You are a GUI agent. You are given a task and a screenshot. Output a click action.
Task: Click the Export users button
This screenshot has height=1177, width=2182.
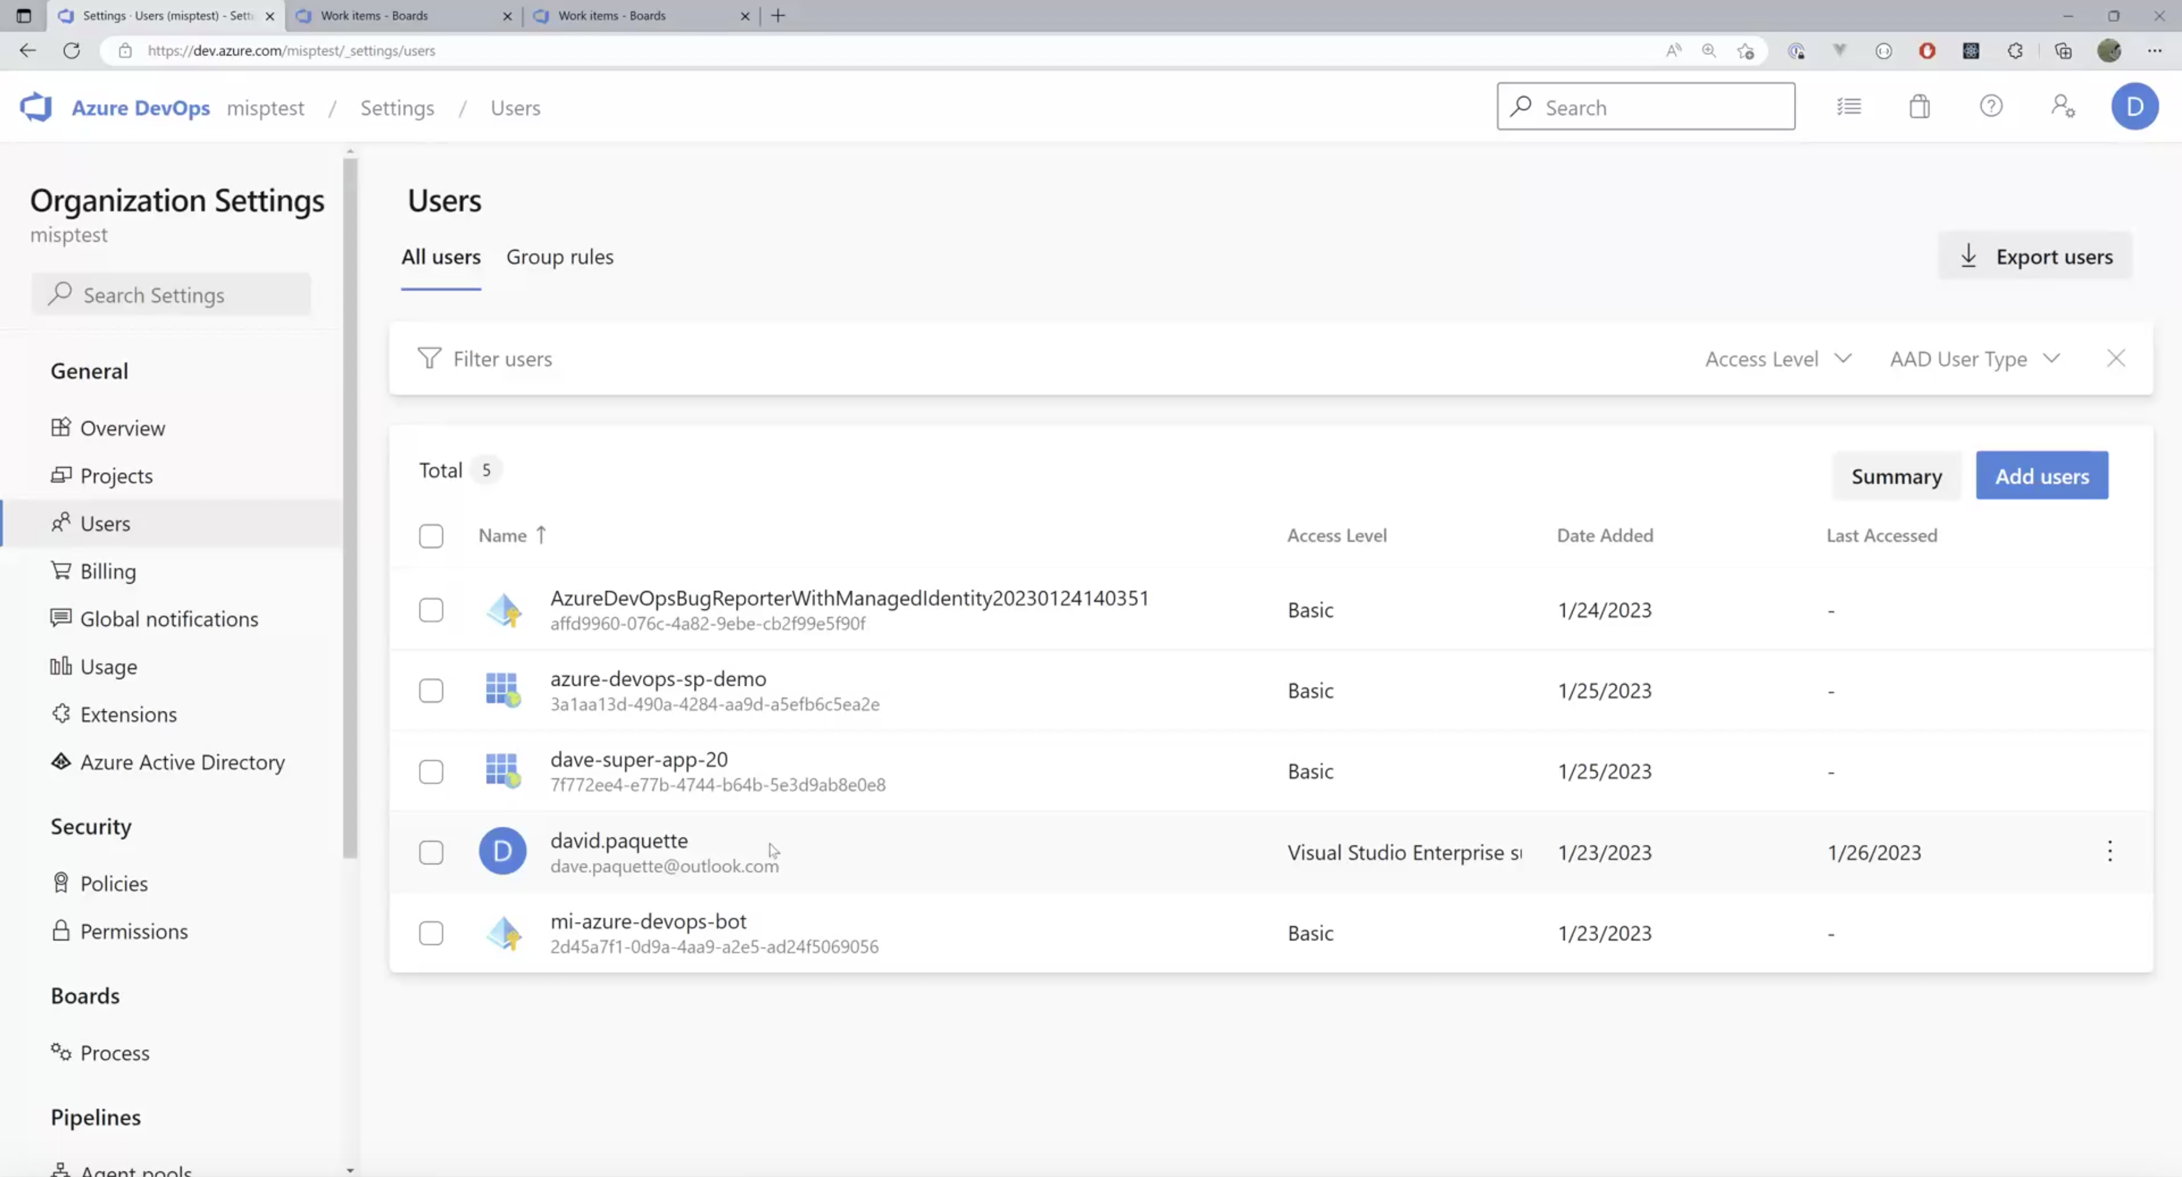pos(2035,256)
